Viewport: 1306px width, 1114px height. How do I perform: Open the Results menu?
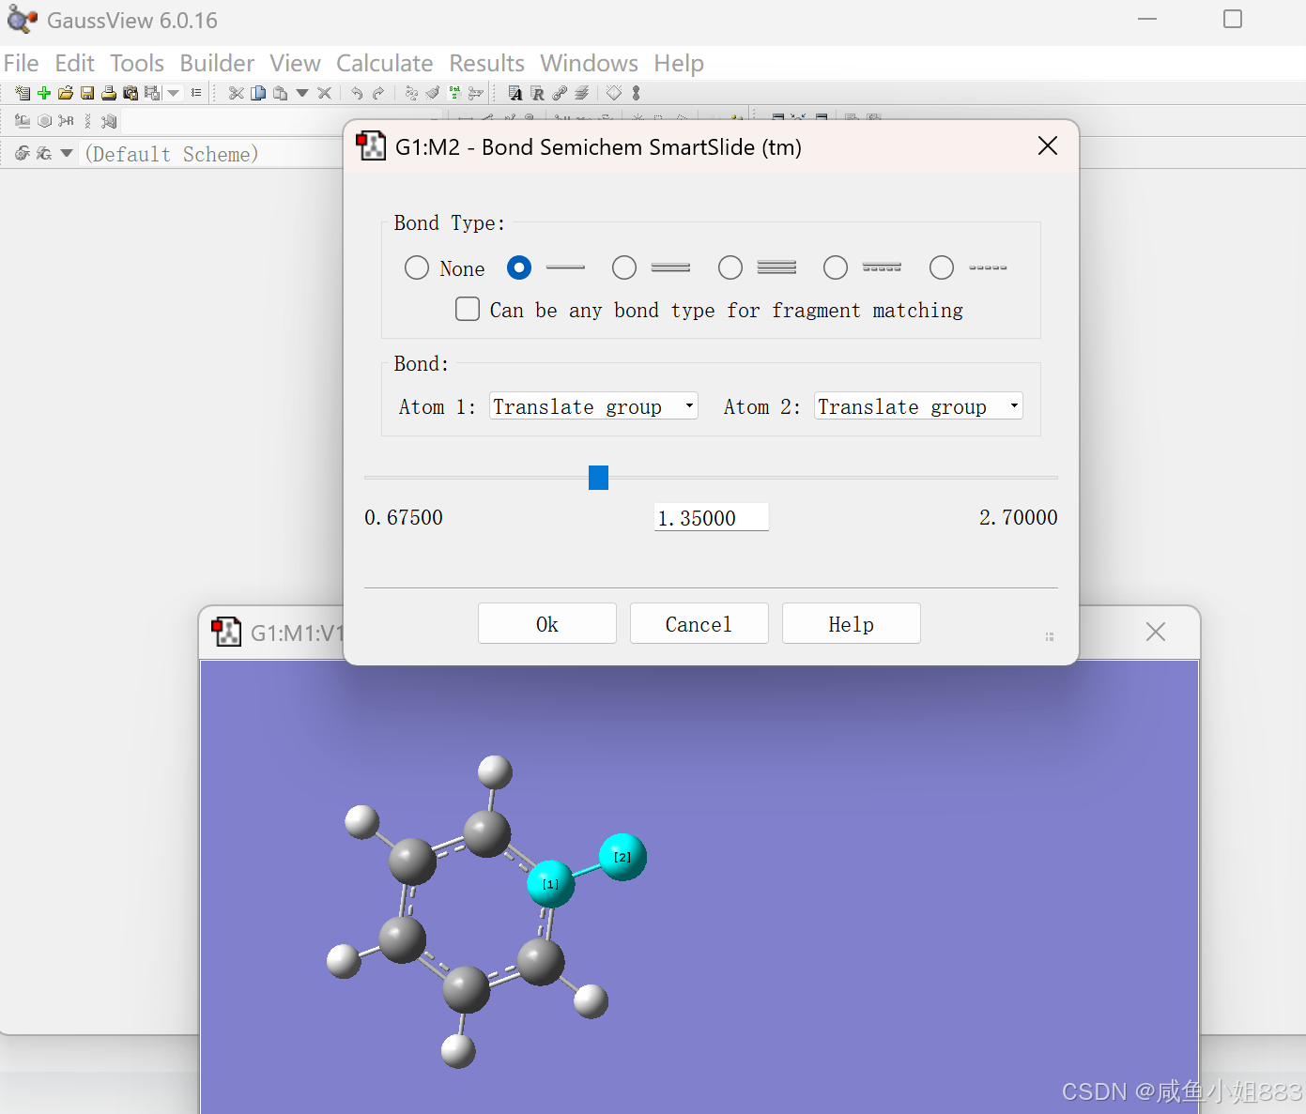pos(486,63)
